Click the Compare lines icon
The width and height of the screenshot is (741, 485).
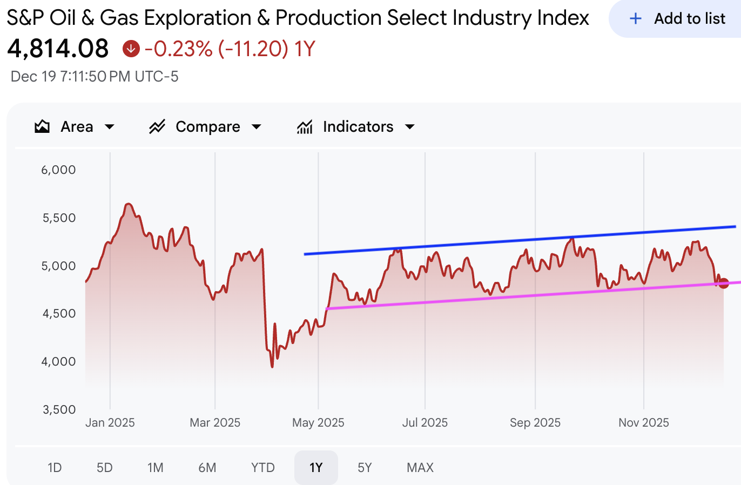click(x=157, y=127)
